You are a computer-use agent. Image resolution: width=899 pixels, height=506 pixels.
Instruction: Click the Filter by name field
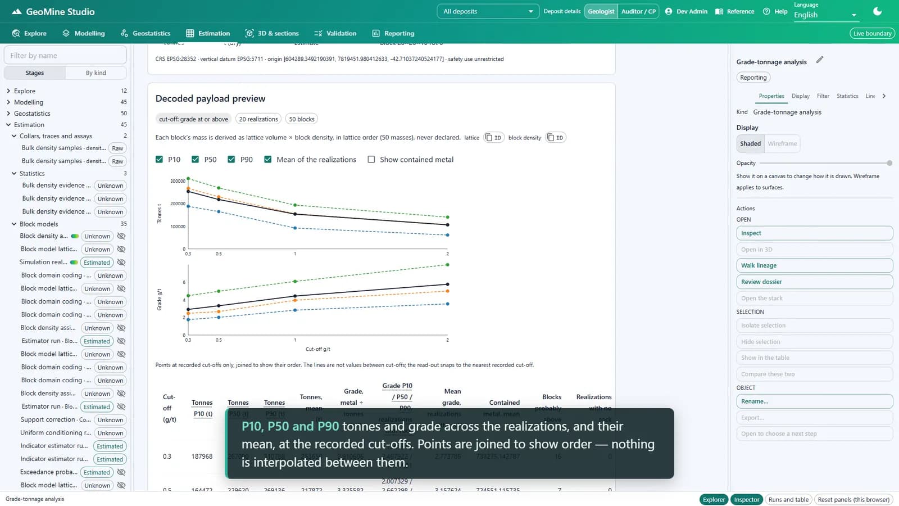pyautogui.click(x=65, y=56)
